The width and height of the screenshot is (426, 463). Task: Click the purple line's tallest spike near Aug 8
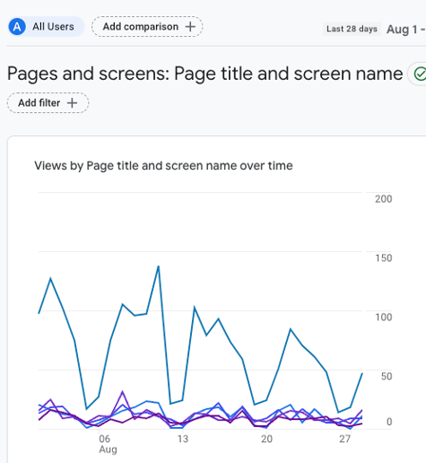122,391
